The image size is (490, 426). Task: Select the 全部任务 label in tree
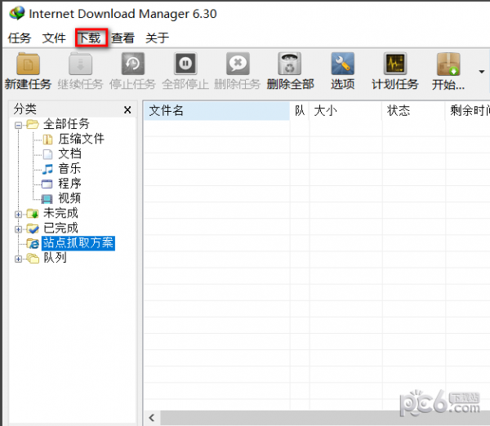coord(66,124)
